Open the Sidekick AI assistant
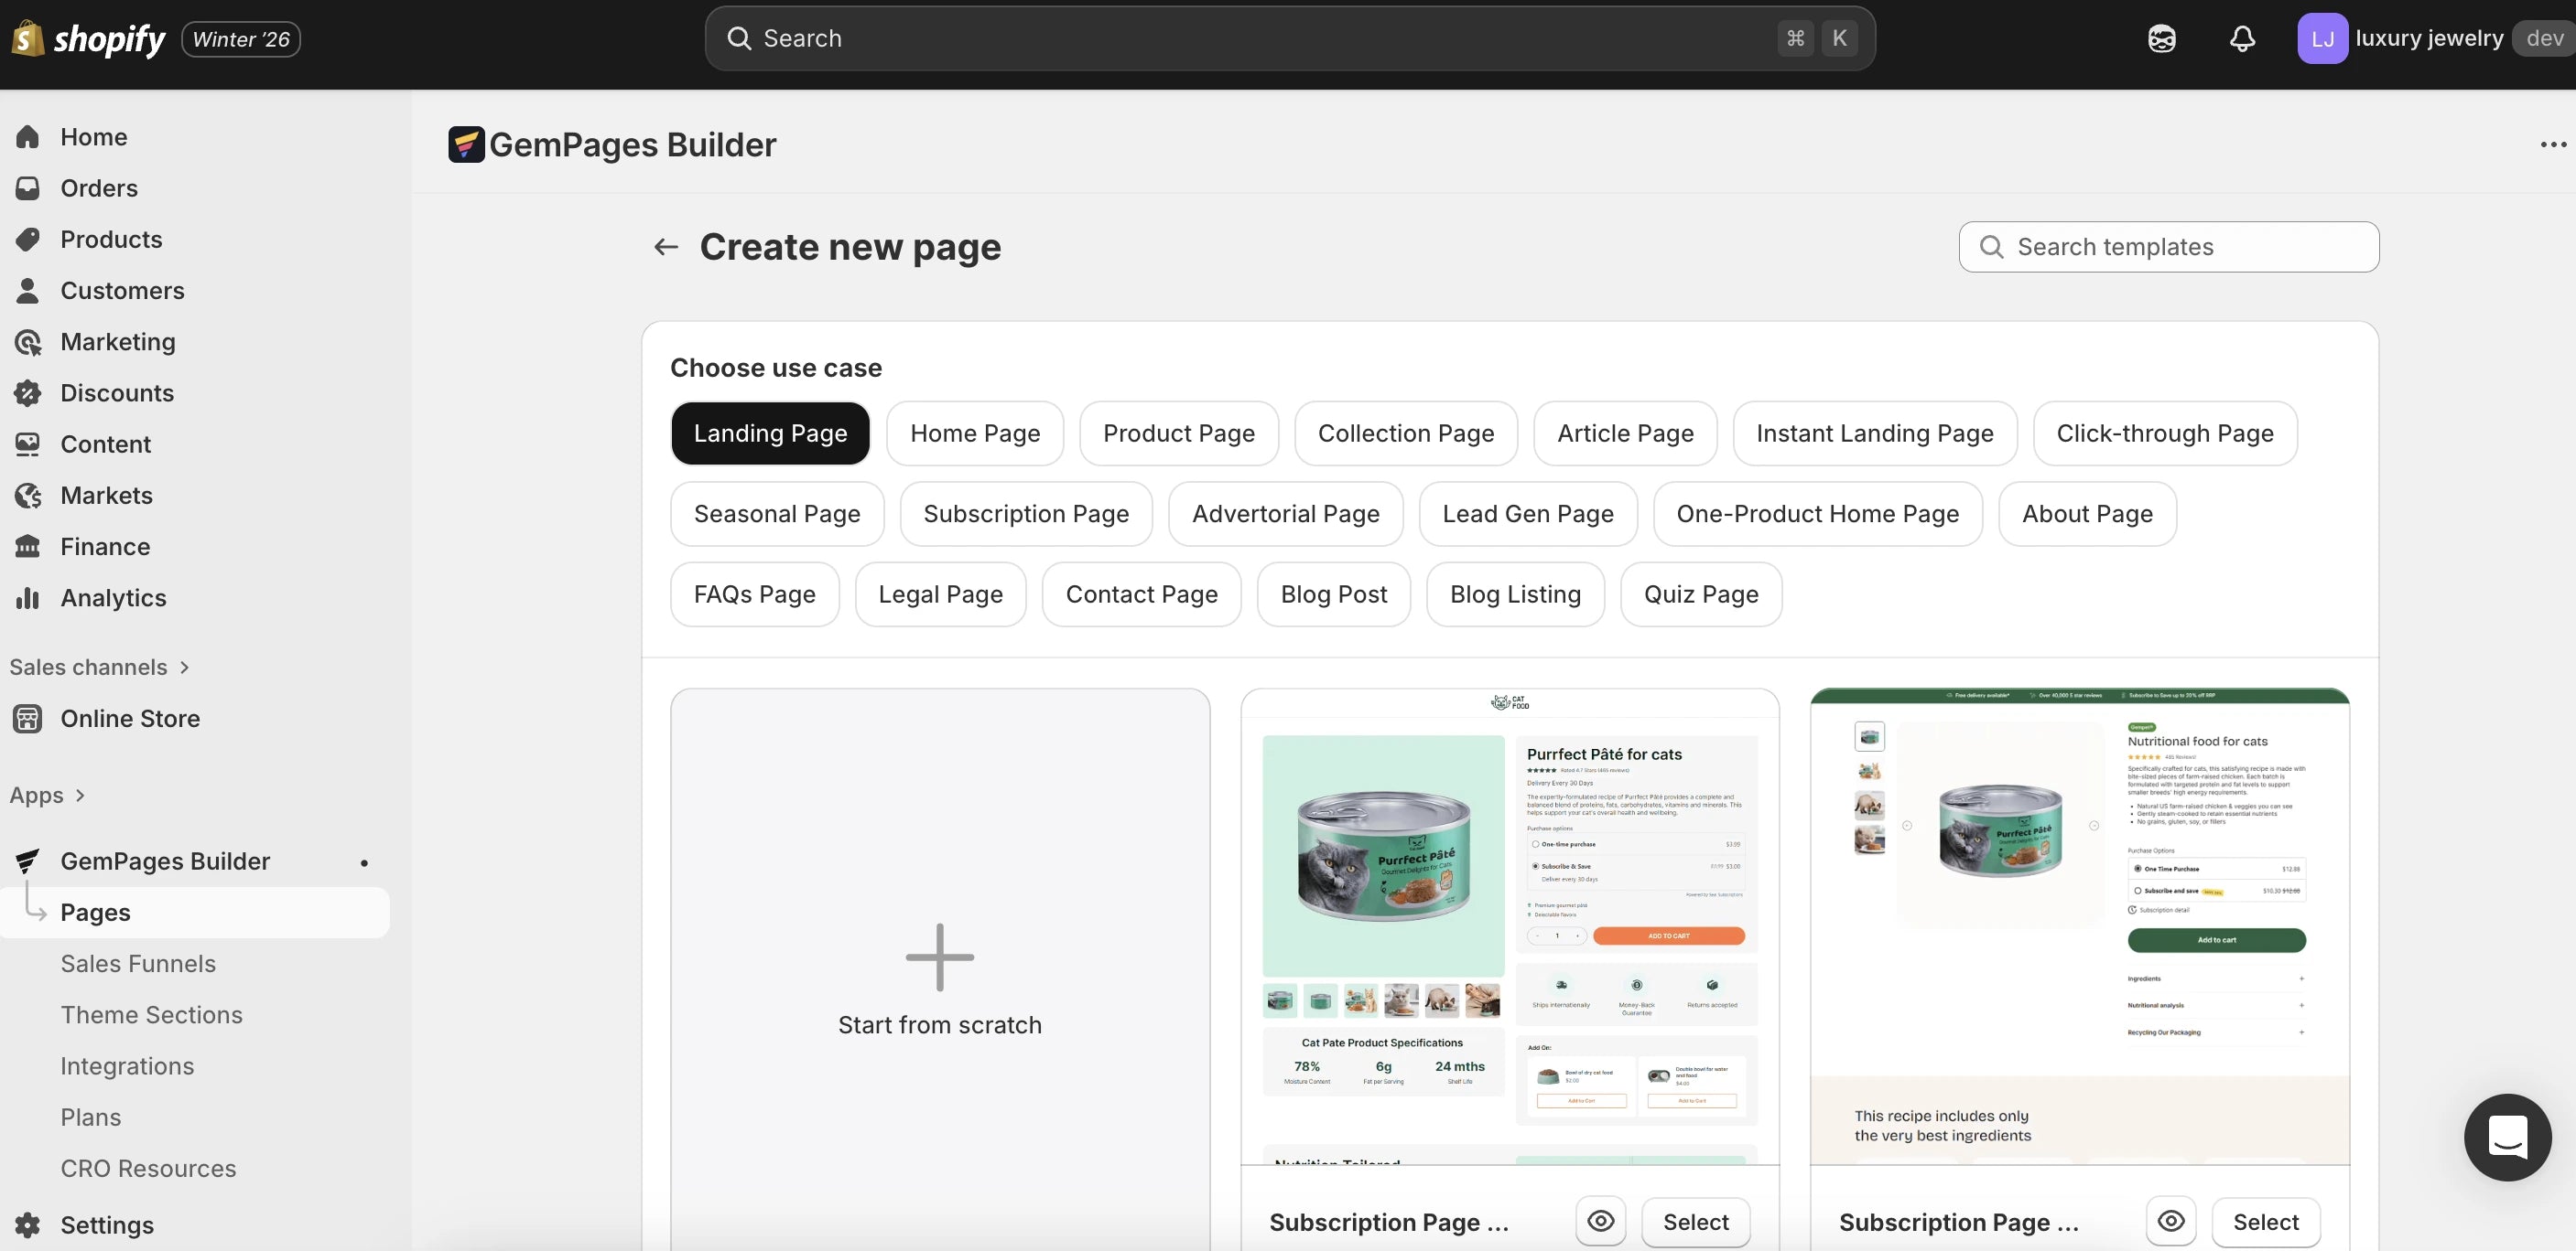This screenshot has height=1251, width=2576. click(2161, 38)
